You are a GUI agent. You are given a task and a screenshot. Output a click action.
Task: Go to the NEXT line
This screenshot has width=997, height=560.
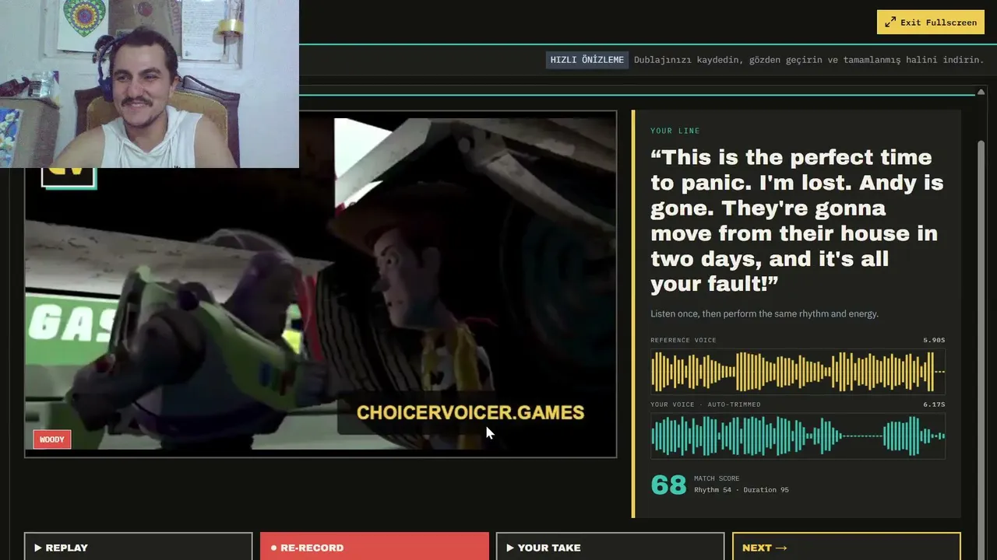pos(846,546)
